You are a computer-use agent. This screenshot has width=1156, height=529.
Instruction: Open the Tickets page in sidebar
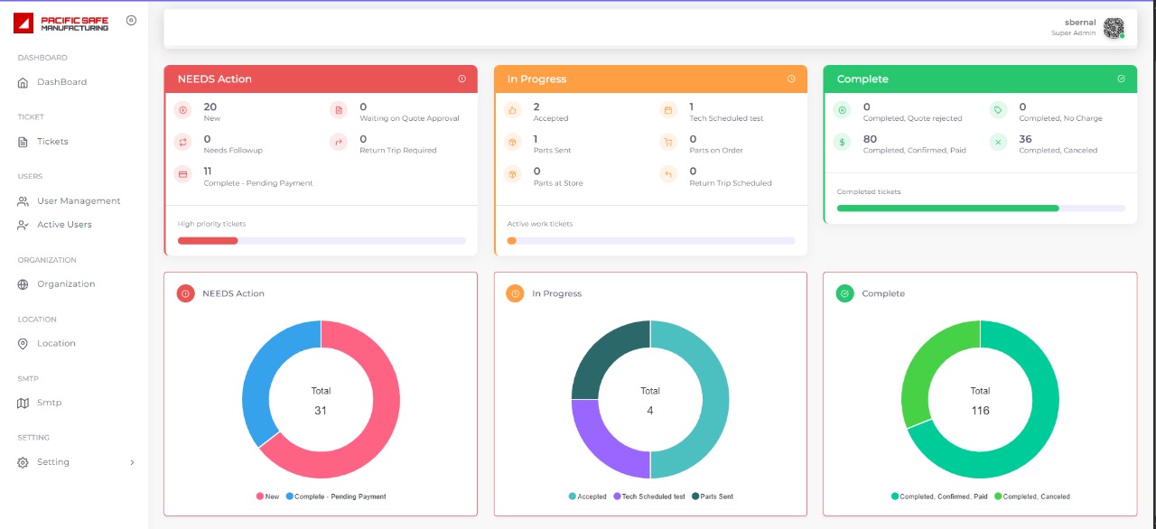[52, 142]
